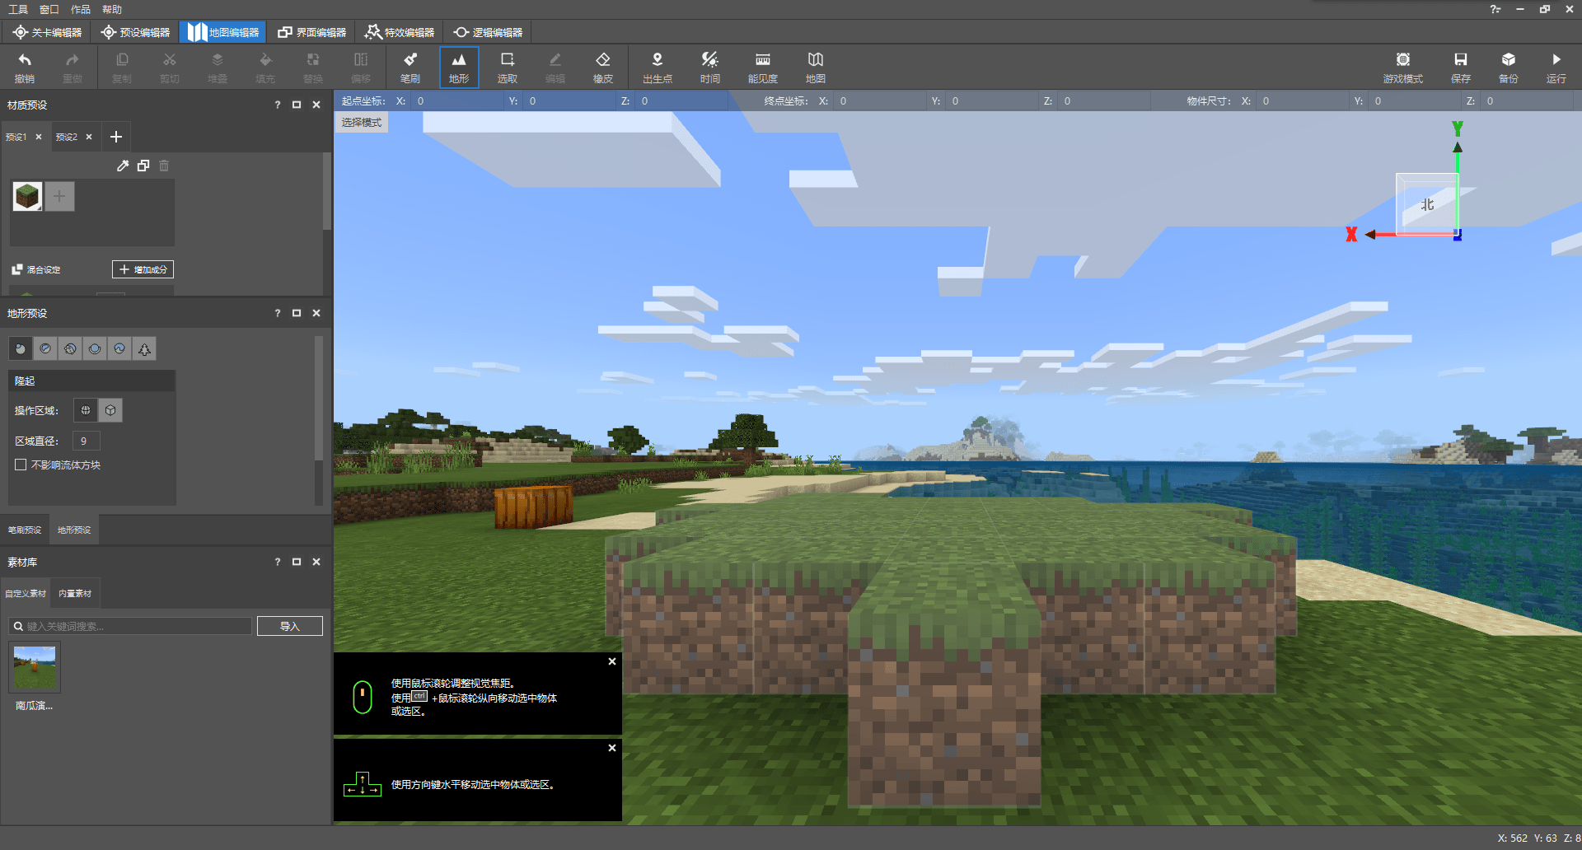Select the 橡皮 eraser tool
The width and height of the screenshot is (1582, 850).
tap(603, 67)
